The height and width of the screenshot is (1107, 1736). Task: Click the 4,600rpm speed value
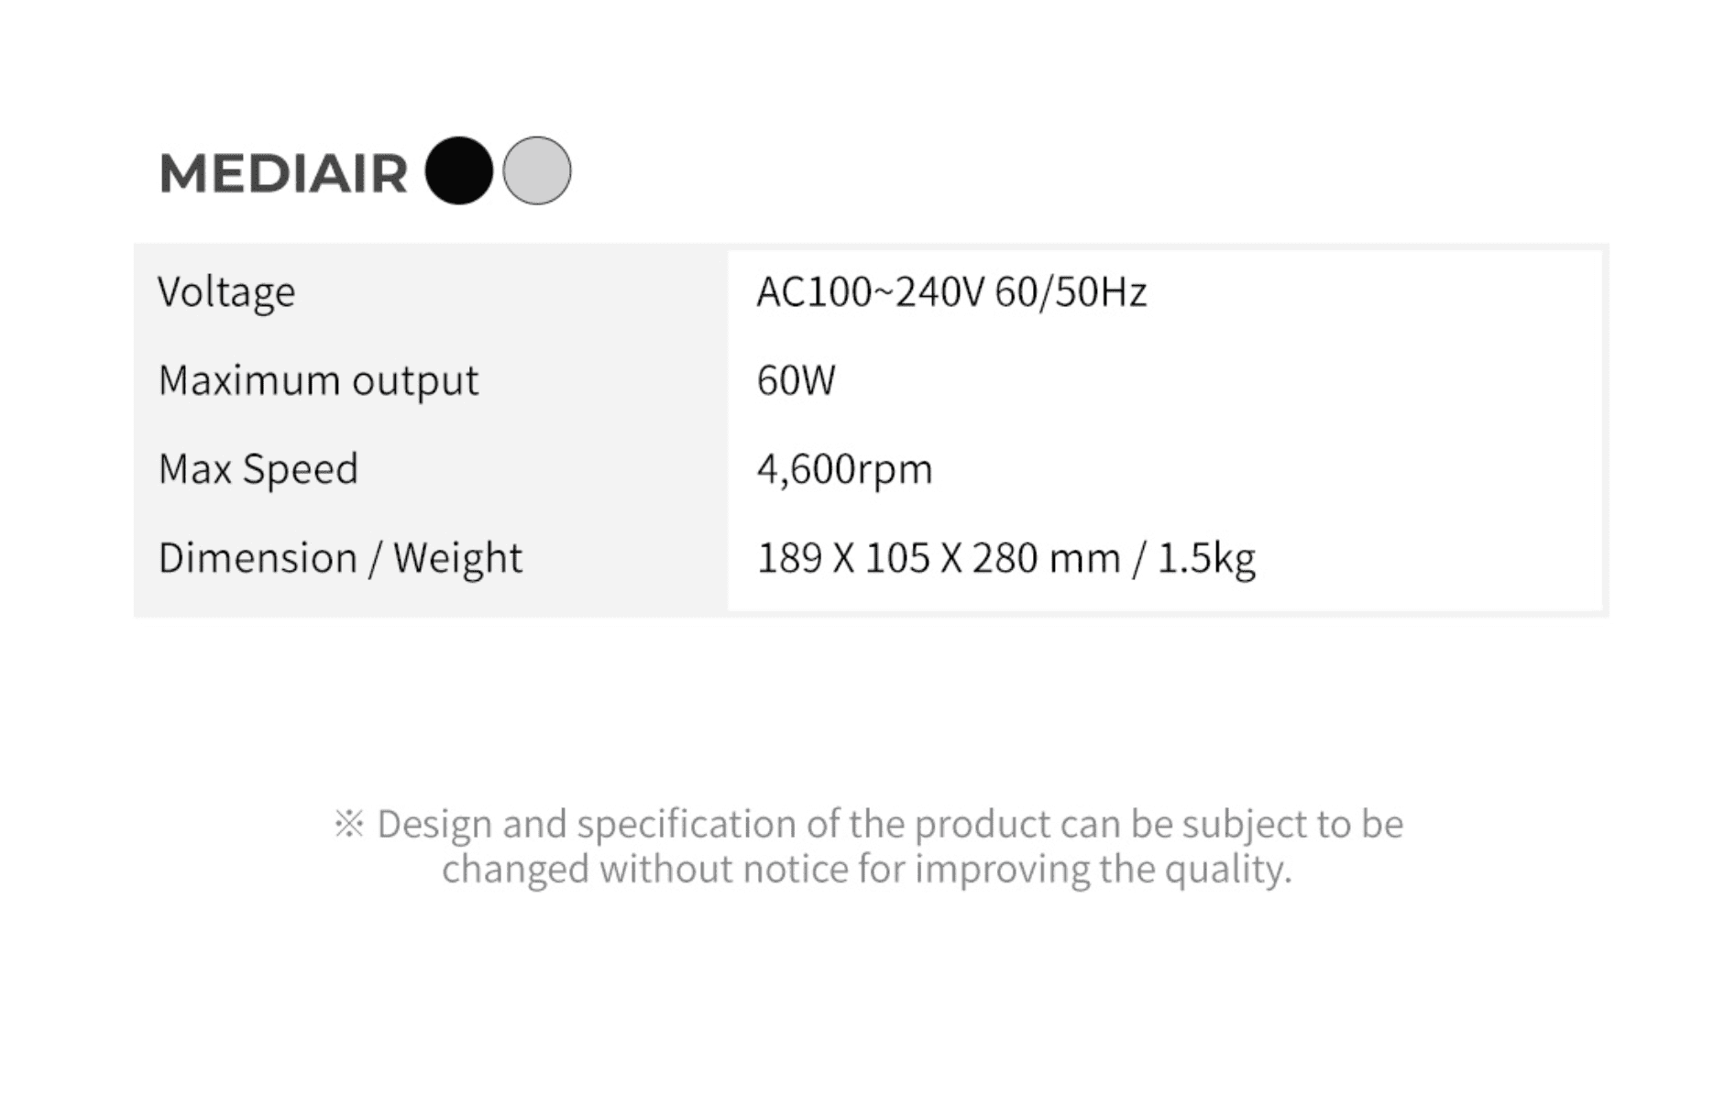tap(844, 469)
